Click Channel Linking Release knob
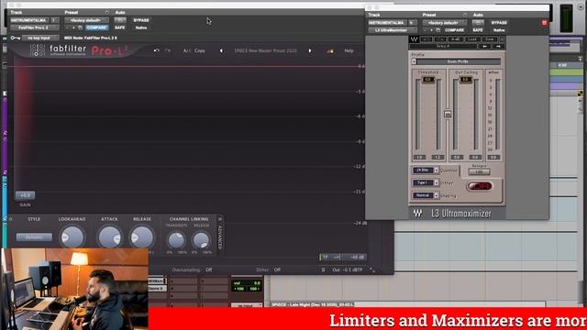587x330 pixels. pyautogui.click(x=201, y=240)
